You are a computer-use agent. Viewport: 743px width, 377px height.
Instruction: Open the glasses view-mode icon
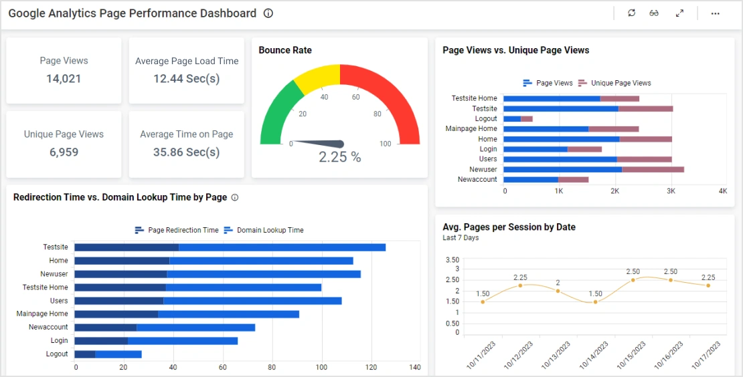point(654,13)
